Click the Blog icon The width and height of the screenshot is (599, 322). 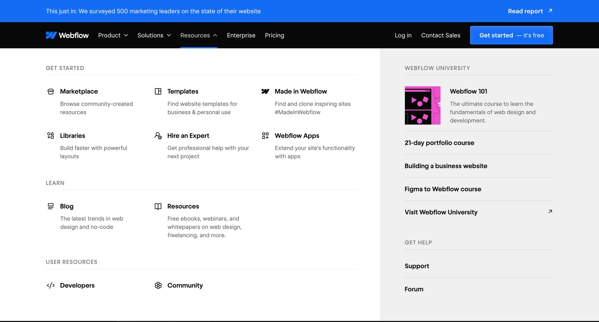pyautogui.click(x=51, y=206)
